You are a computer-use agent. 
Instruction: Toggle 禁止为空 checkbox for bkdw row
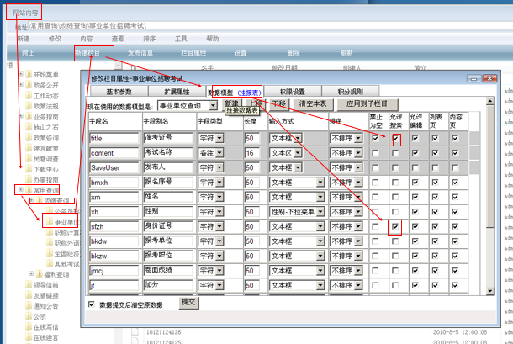[376, 241]
